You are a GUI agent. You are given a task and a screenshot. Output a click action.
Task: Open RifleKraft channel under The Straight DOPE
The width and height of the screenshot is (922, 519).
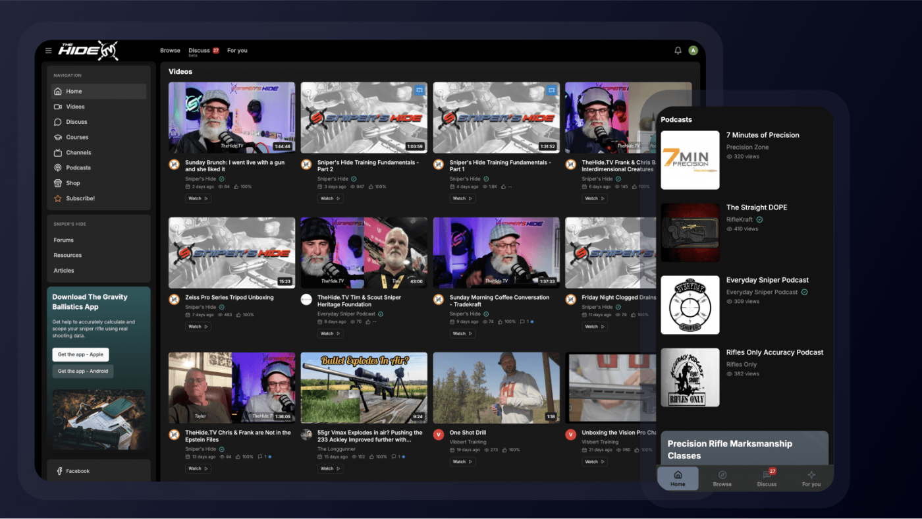740,219
